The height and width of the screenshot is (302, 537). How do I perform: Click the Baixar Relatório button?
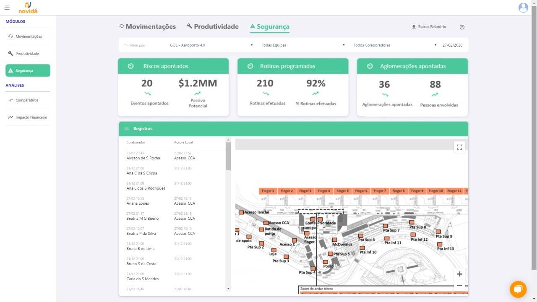[x=429, y=27]
